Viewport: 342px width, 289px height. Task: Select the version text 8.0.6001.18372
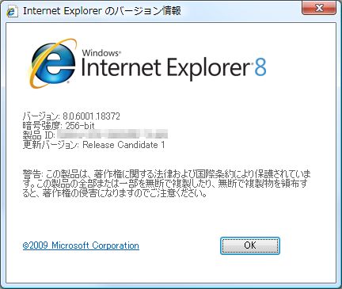point(91,116)
